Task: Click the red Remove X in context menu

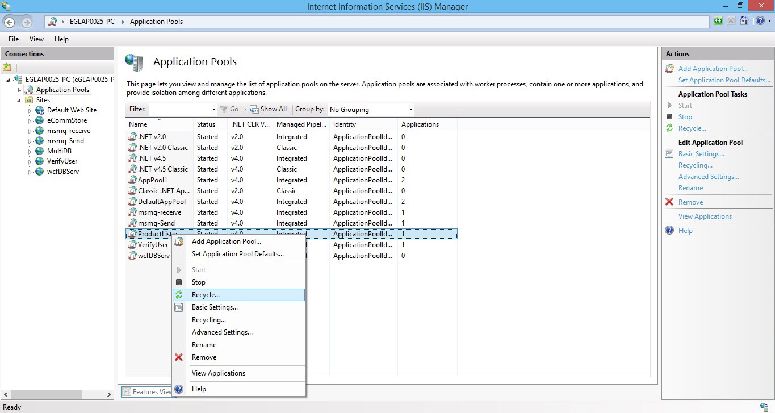Action: (179, 357)
